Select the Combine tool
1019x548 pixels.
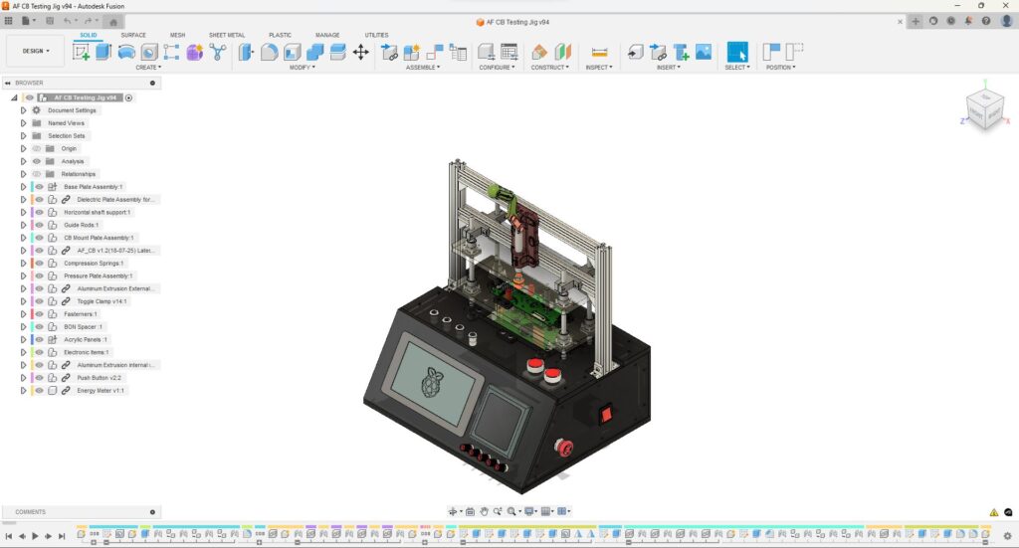[x=315, y=52]
